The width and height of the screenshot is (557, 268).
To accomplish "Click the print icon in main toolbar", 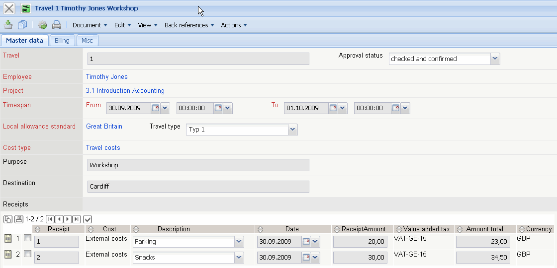I will click(x=57, y=25).
